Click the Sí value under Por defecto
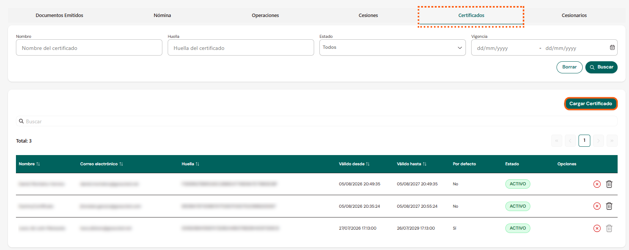Image resolution: width=629 pixels, height=250 pixels. 454,228
